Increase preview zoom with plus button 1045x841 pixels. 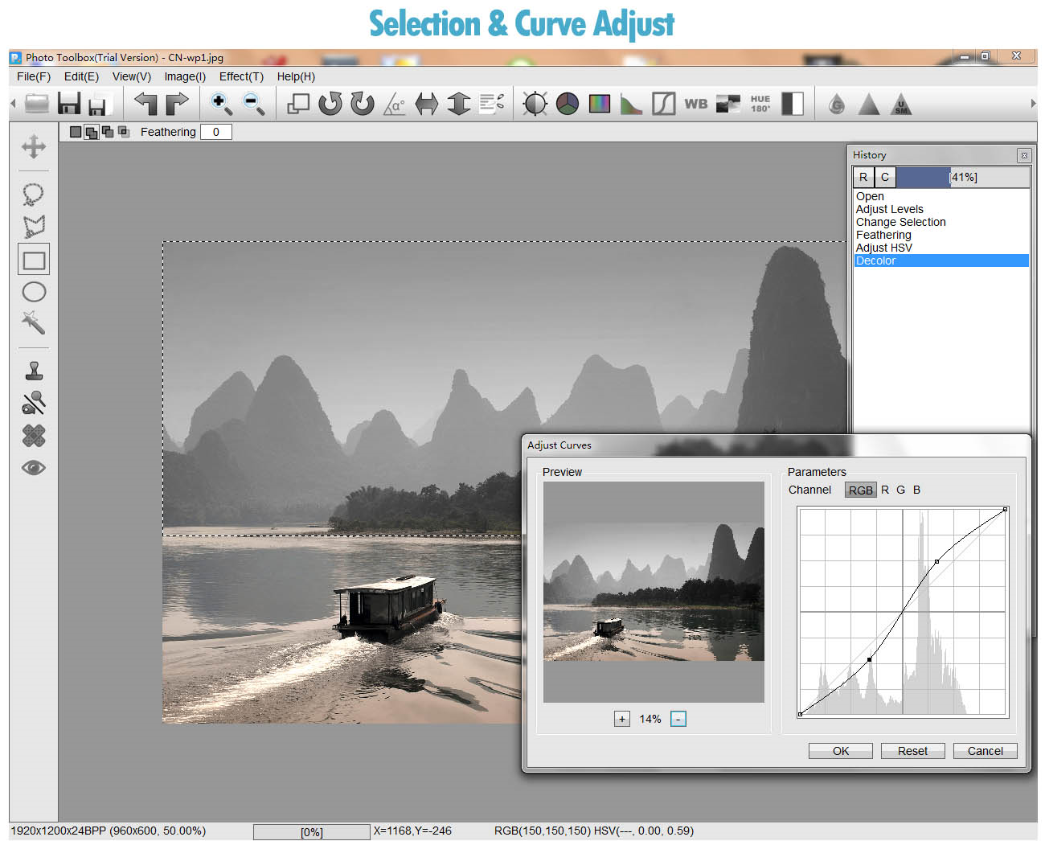point(621,719)
